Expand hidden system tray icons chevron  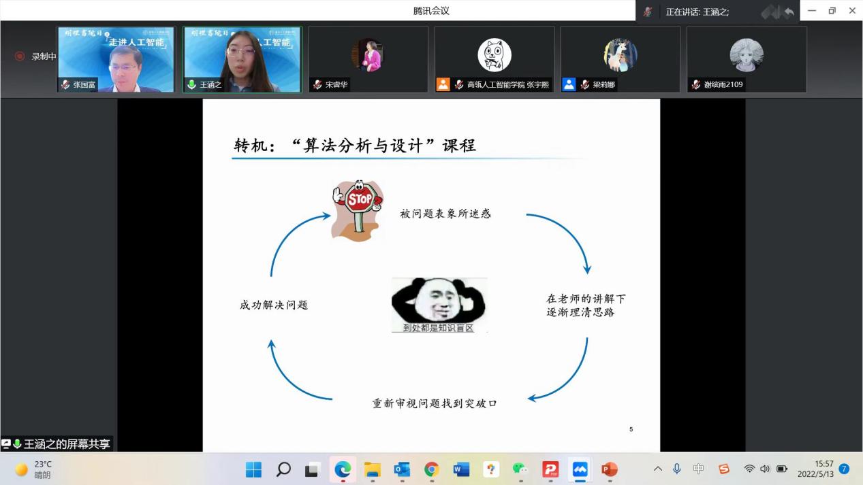(657, 469)
